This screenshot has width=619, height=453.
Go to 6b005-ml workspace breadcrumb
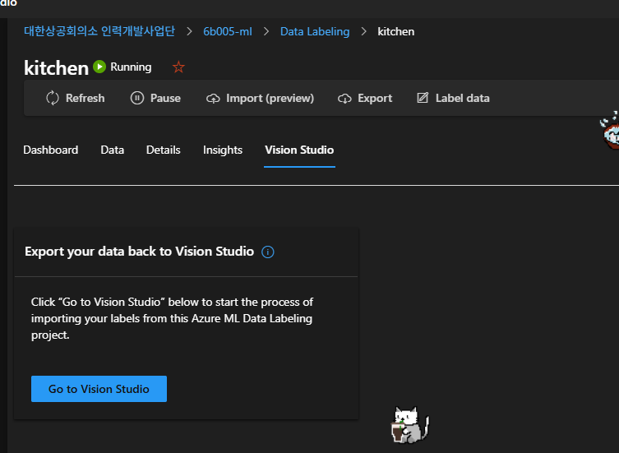(228, 31)
